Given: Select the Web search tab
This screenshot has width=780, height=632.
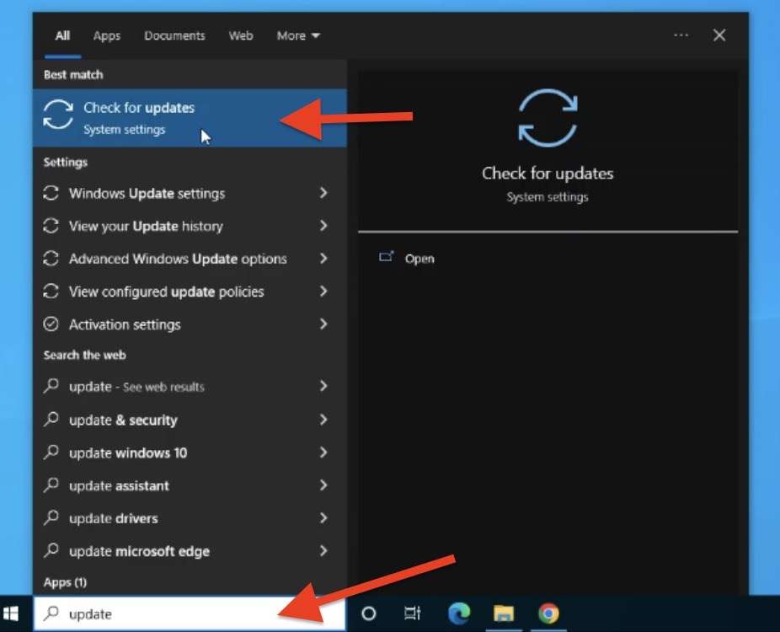Looking at the screenshot, I should point(241,35).
